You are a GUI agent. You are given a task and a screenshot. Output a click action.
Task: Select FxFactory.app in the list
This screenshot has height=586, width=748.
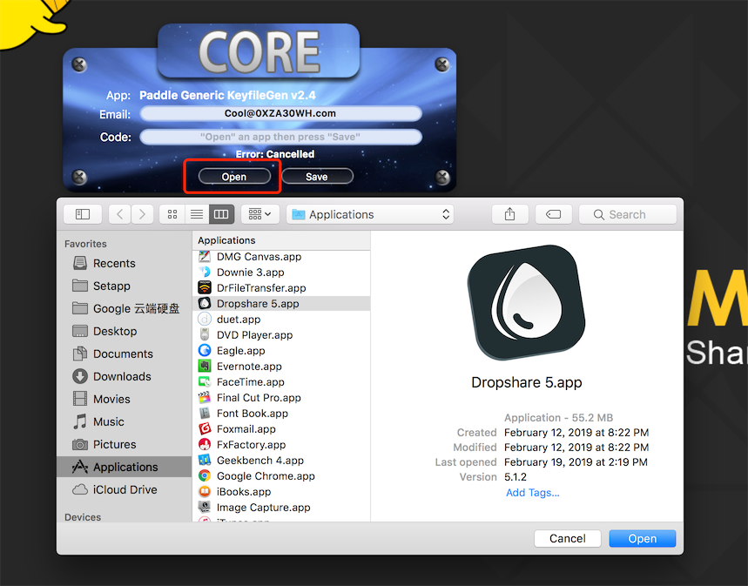[x=281, y=445]
